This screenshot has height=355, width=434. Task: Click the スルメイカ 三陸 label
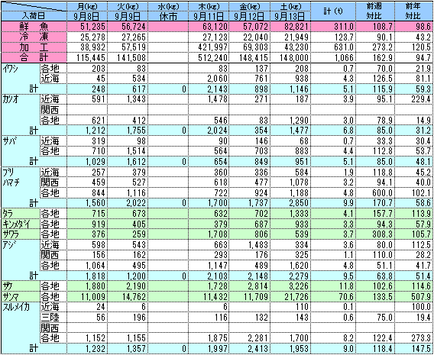[50, 317]
